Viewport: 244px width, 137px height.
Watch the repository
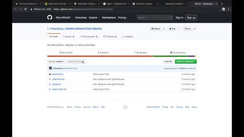(x=156, y=29)
